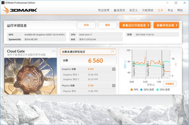Click the 详细信息 button under the chart
This screenshot has height=125, width=189.
[170, 84]
